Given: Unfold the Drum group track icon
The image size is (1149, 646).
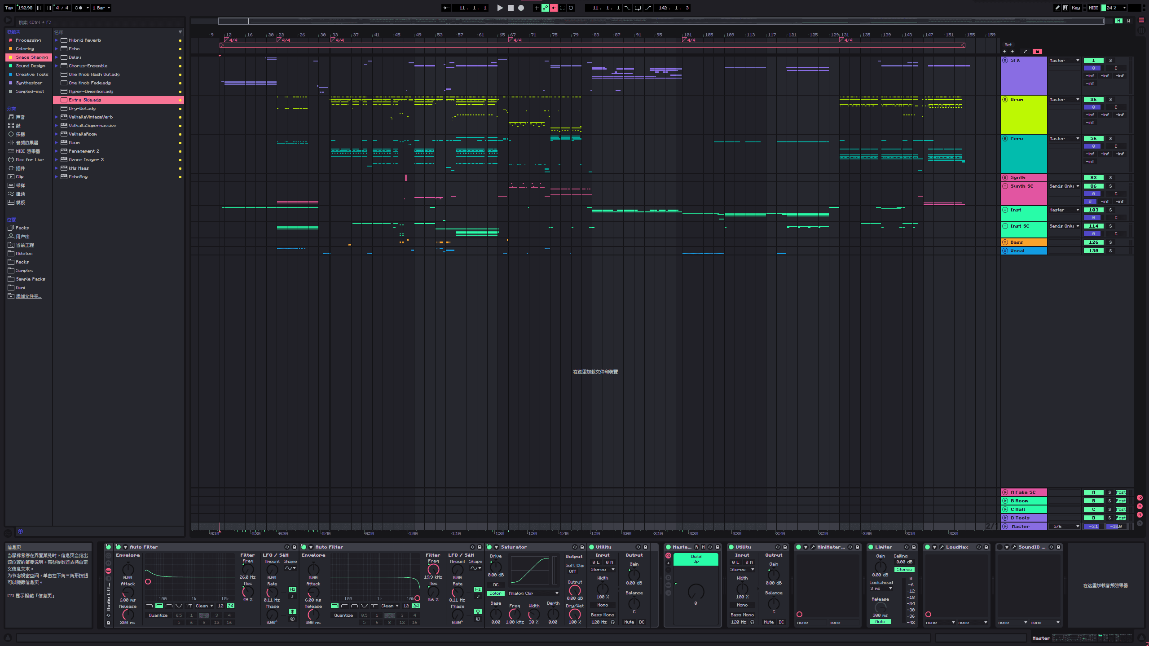Looking at the screenshot, I should click(x=1005, y=100).
